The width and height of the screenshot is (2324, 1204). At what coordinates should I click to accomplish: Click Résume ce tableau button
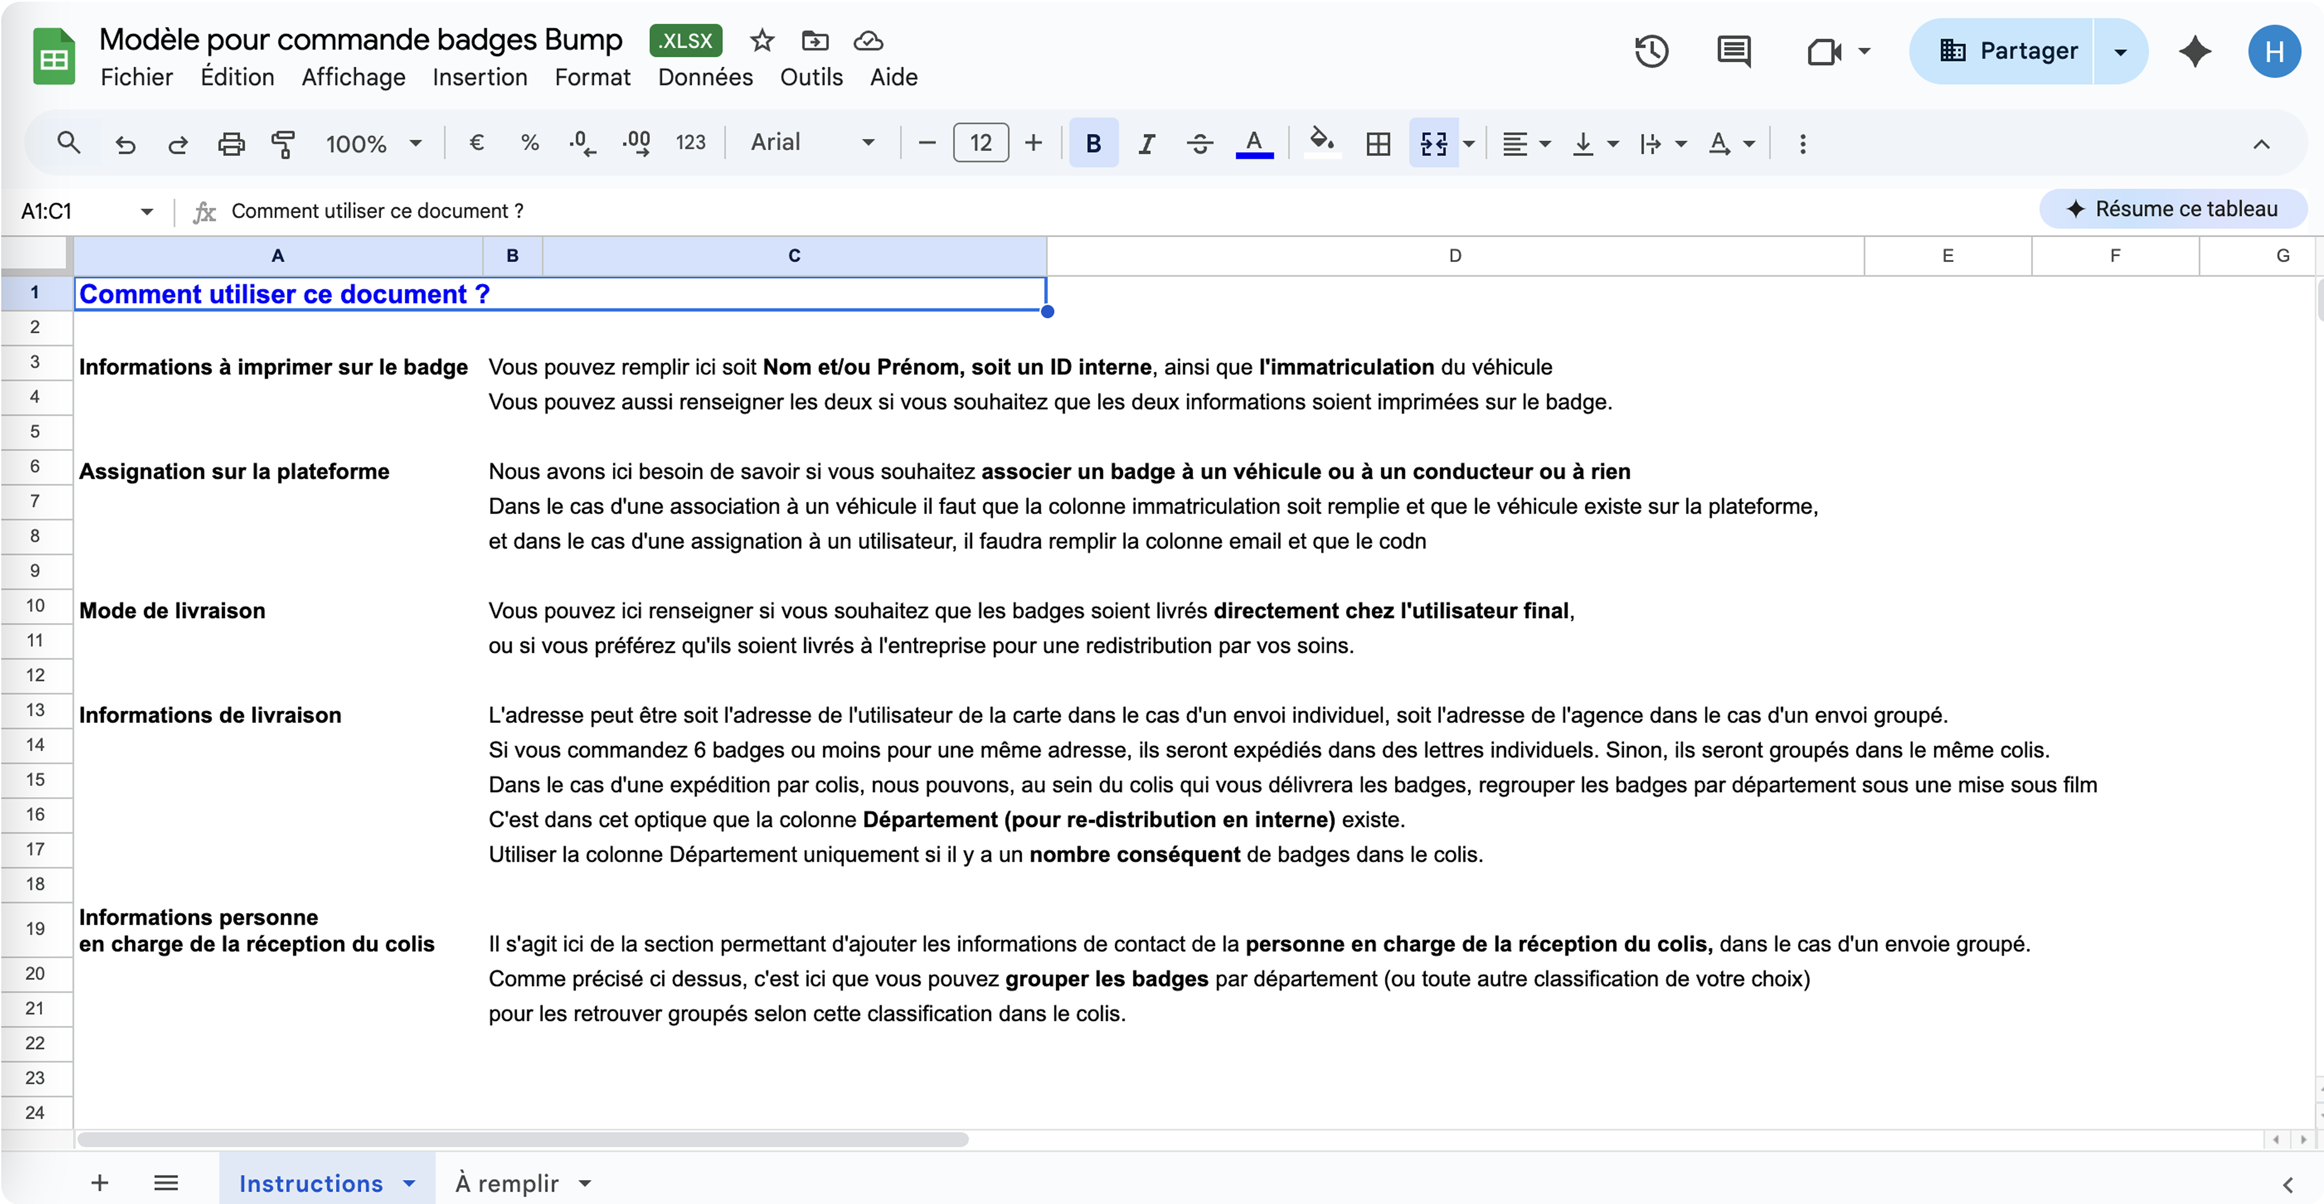(x=2172, y=209)
